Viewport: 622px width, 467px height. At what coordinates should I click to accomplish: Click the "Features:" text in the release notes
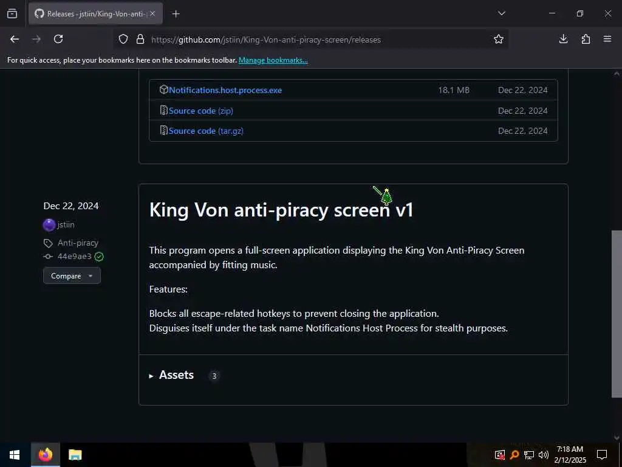coord(168,289)
